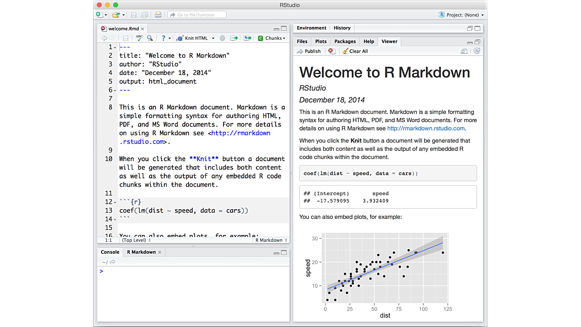Refresh the Viewer pane
Image resolution: width=581 pixels, height=327 pixels.
(x=476, y=51)
